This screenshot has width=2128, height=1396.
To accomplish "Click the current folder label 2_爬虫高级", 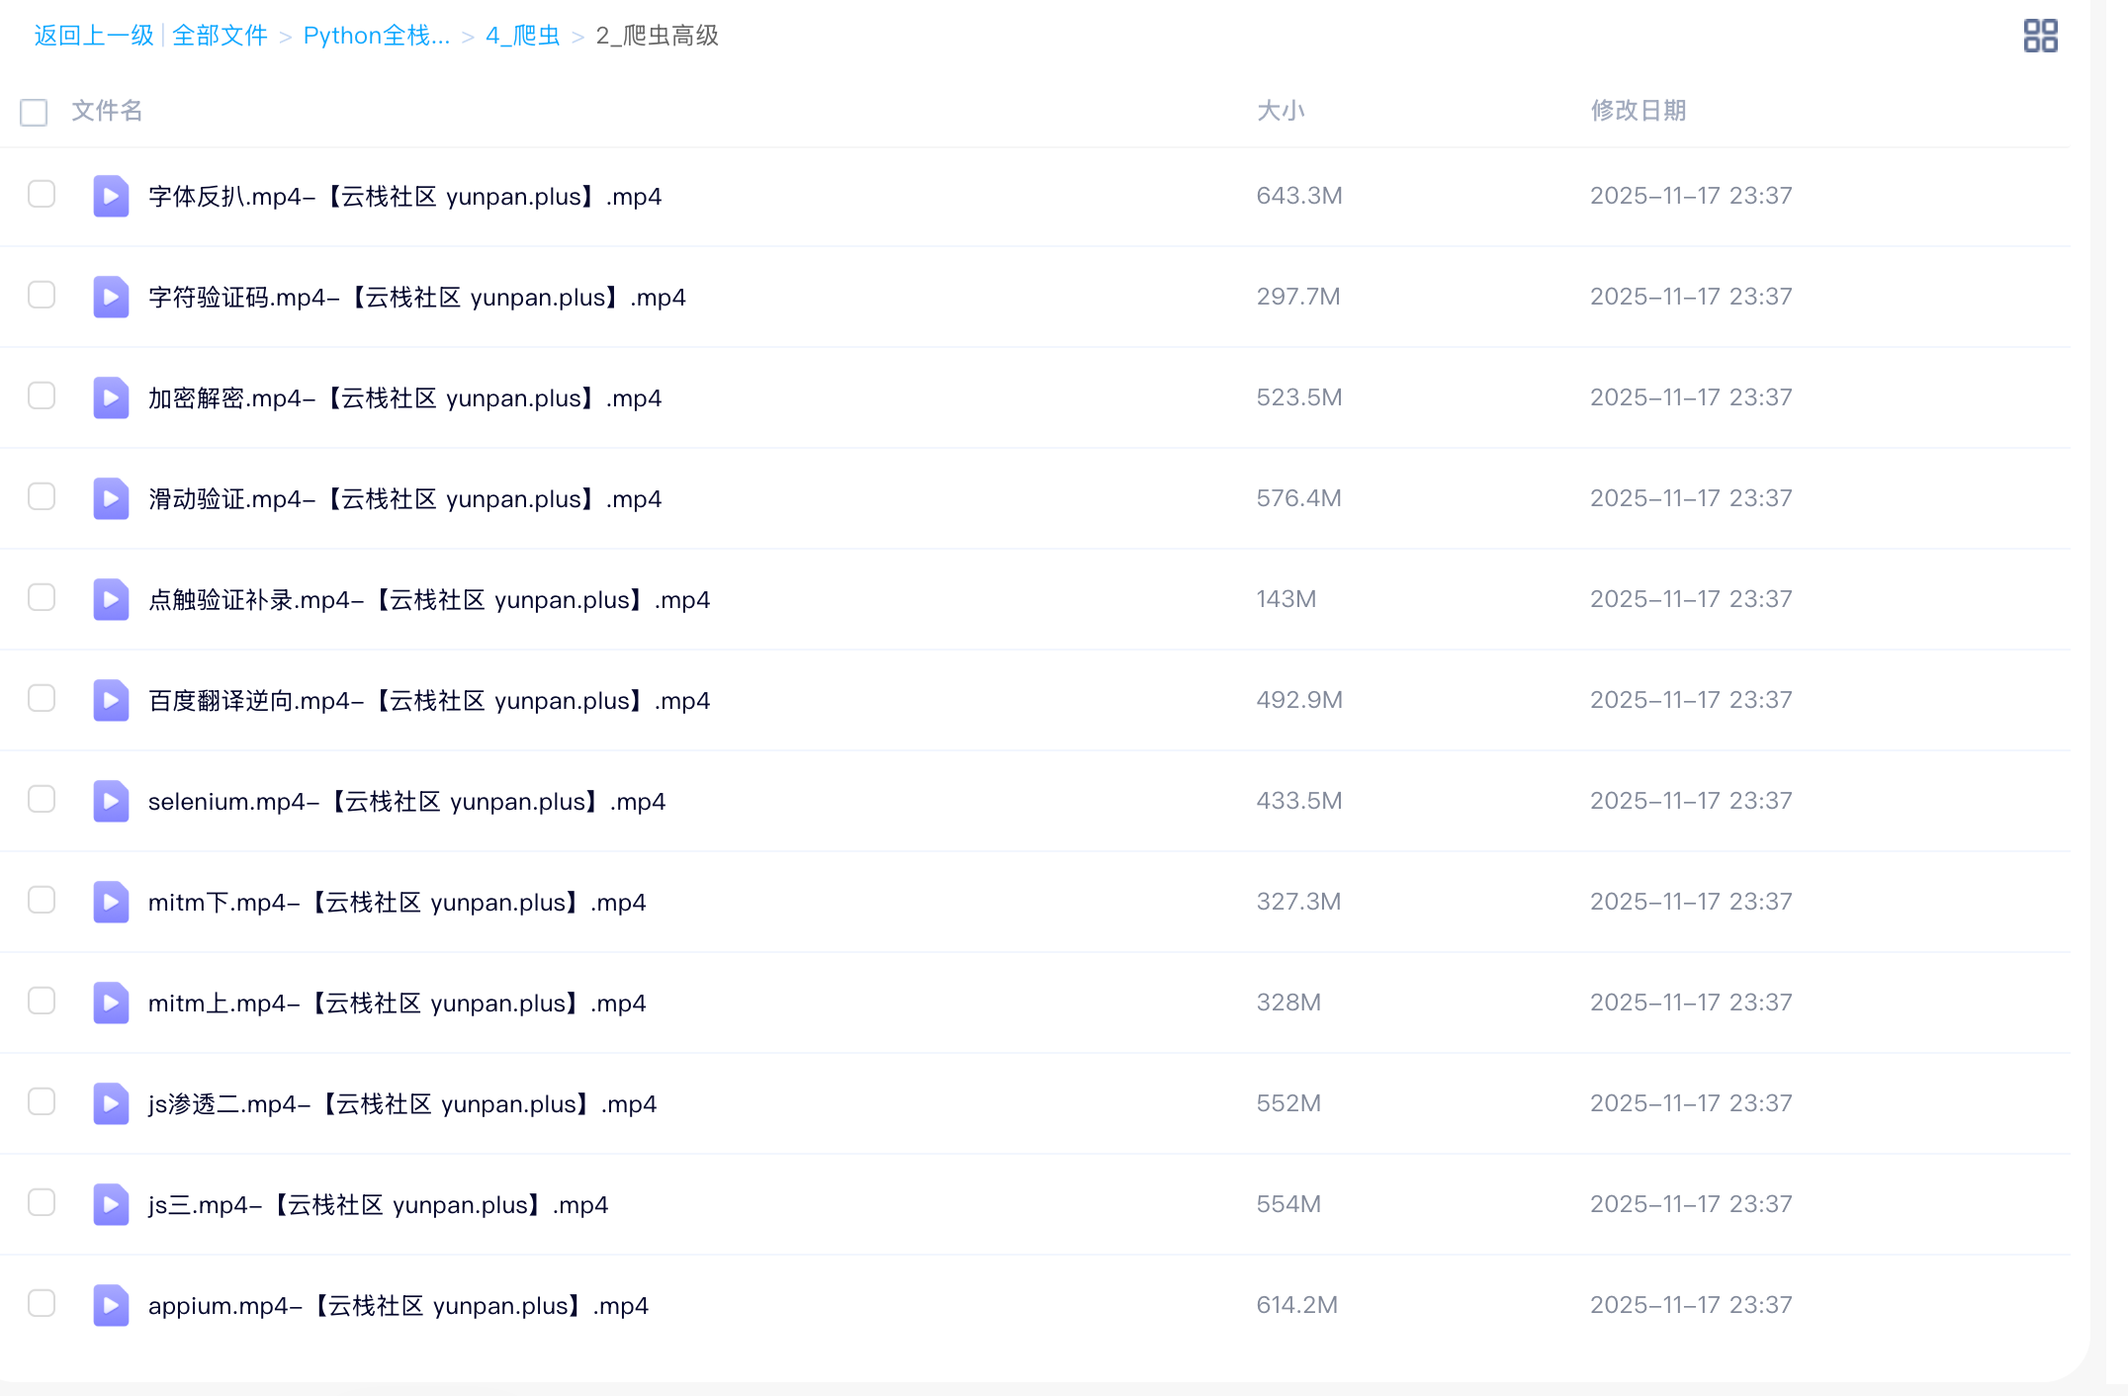I will (x=658, y=36).
